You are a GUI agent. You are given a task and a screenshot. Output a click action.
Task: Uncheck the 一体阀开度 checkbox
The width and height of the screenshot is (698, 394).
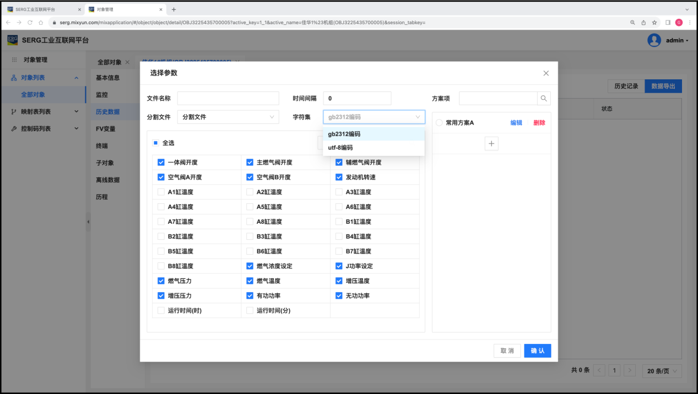pyautogui.click(x=161, y=163)
